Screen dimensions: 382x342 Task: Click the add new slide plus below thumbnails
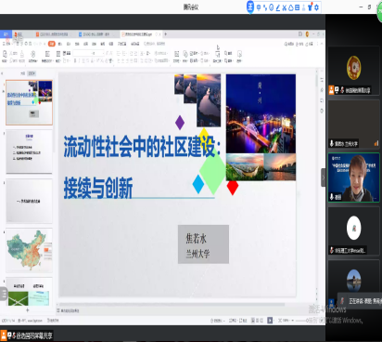pos(28,309)
